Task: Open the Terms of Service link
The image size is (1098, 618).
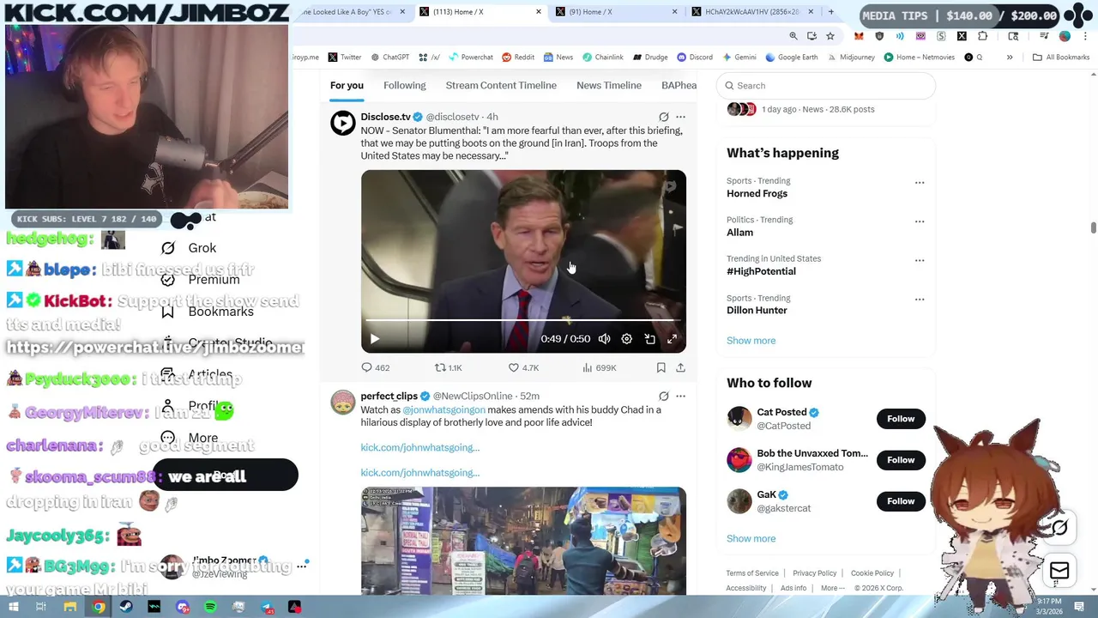Action: (x=752, y=573)
